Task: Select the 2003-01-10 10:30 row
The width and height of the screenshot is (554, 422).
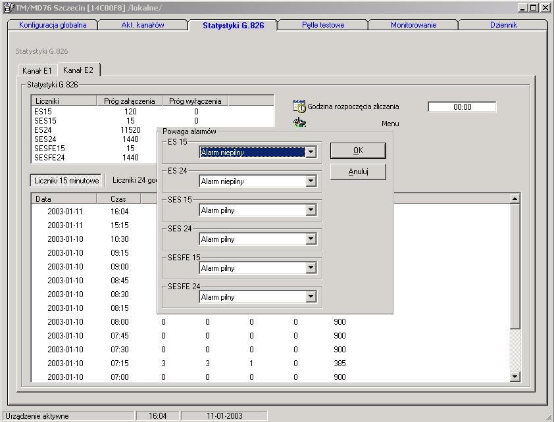Action: (94, 239)
